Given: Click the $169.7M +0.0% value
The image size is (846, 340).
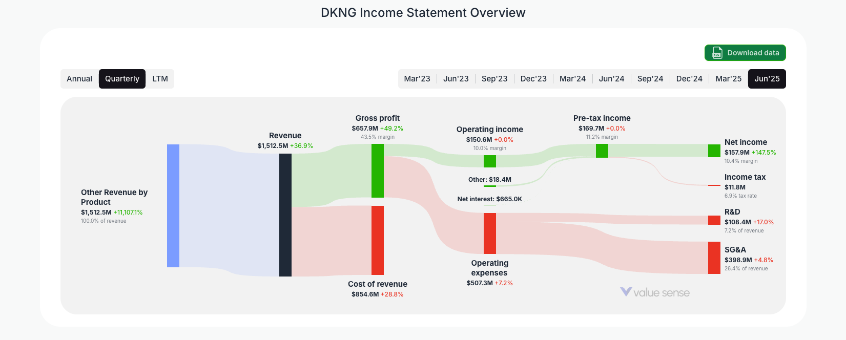Looking at the screenshot, I should (602, 129).
